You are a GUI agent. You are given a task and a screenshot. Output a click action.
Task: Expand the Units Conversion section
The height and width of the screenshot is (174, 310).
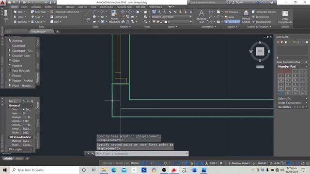click(307, 102)
